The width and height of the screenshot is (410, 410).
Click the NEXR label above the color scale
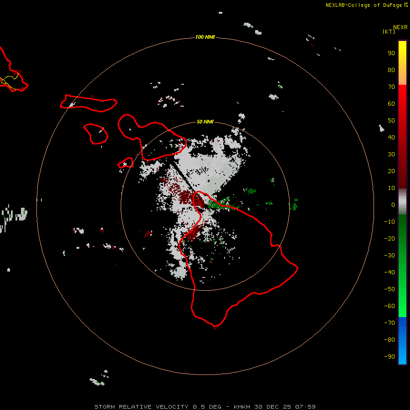400,27
